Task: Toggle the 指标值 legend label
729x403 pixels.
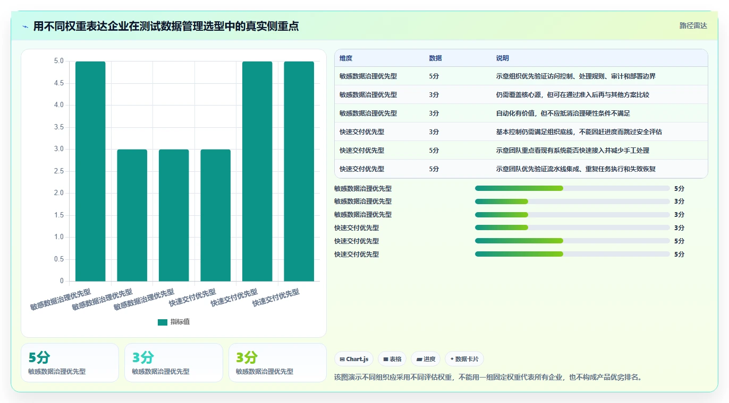Action: point(180,322)
